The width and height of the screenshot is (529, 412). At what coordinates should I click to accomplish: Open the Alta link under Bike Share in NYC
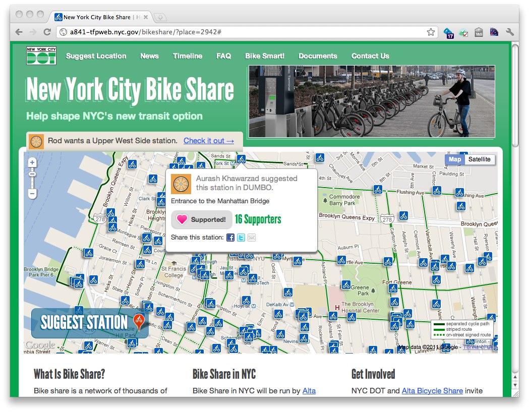(x=309, y=391)
